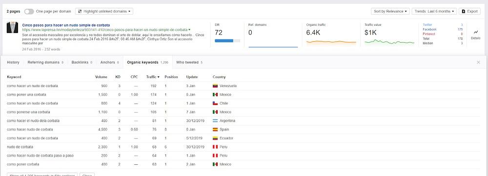488x176 pixels.
Task: Switch to Who tweeted tab
Action: tap(189, 62)
